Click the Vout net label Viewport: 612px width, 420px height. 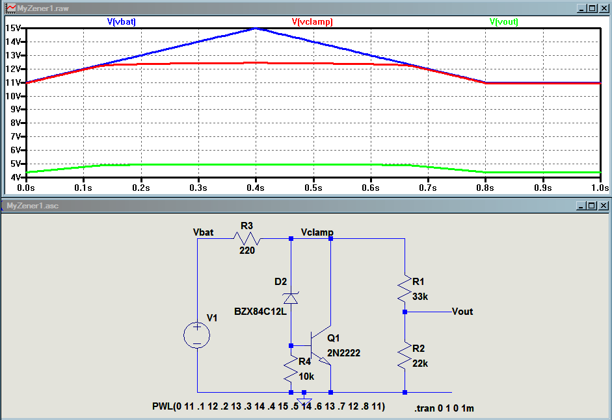462,312
